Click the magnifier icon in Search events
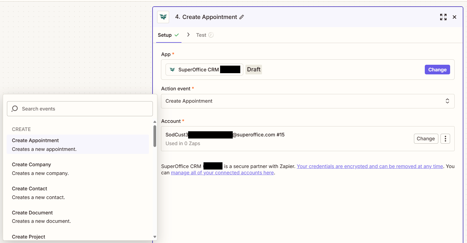Screen dimensions: 467x243 coord(14,109)
